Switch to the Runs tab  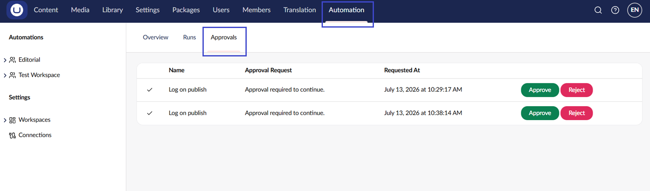pyautogui.click(x=189, y=37)
